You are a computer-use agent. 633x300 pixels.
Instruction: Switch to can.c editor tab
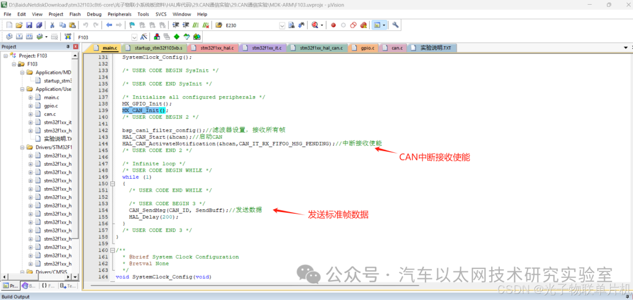pos(393,48)
